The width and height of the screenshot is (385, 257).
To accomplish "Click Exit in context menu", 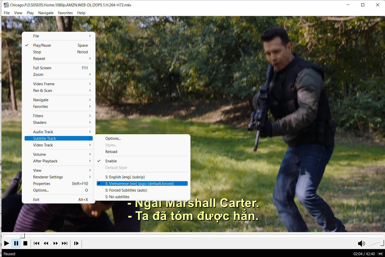I will (59, 200).
